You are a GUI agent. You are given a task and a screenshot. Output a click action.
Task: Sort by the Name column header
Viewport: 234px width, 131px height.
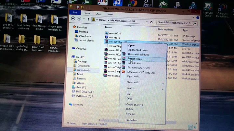[x=108, y=27]
